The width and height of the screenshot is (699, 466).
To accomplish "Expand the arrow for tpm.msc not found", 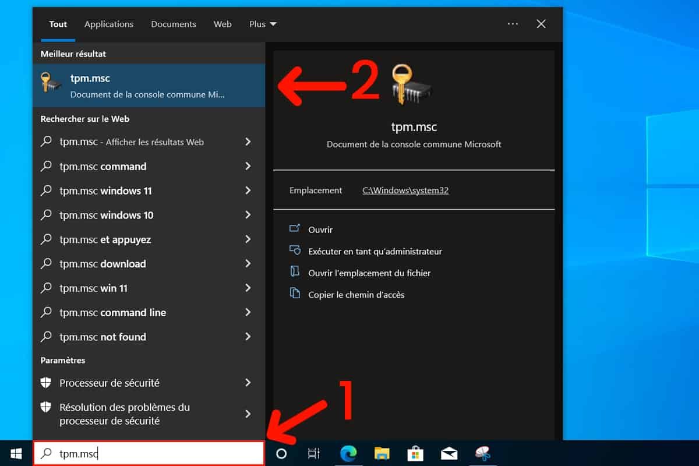I will pyautogui.click(x=248, y=337).
